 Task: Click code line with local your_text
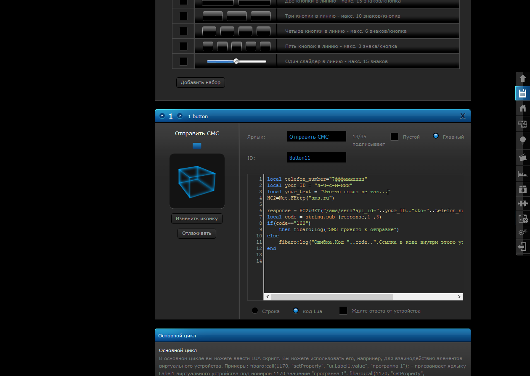click(x=329, y=192)
